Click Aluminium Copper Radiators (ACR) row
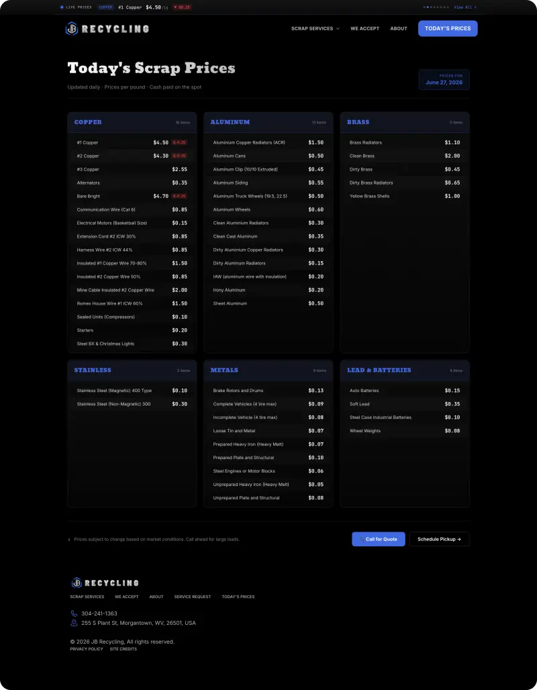Screen dimensions: 537x690 click(268, 142)
